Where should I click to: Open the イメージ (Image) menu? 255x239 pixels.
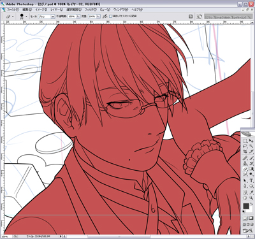pyautogui.click(x=41, y=10)
